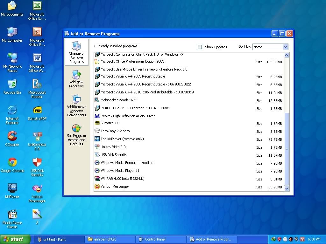Click Add or Remove Programs taskbar button

click(x=212, y=240)
